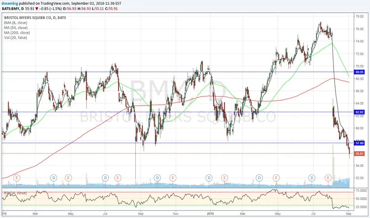370x218 pixels.
Task: Open the dividend D marker above the 2016 label
Action: [209, 178]
